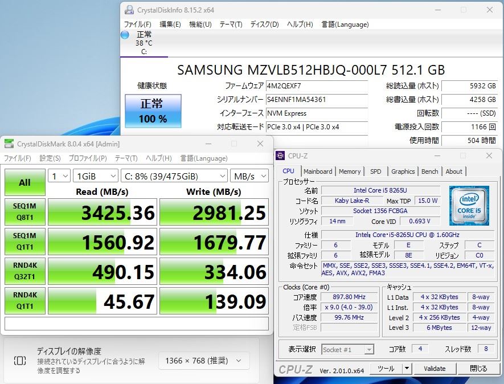
Task: Minimize the CrystalDiskInfo window
Action: [438, 10]
